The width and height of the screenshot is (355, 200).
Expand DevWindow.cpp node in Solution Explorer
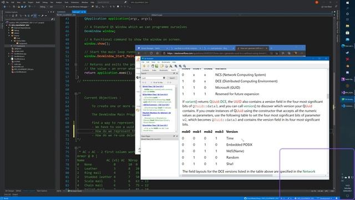9,54
